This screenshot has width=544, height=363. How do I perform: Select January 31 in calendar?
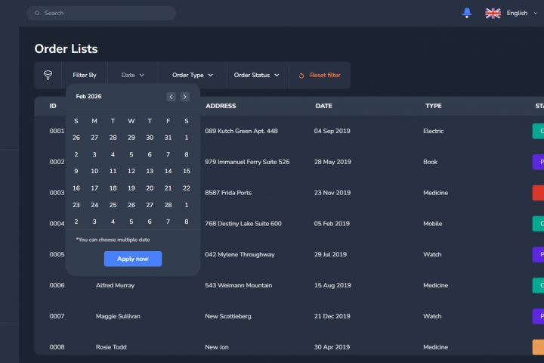(168, 138)
